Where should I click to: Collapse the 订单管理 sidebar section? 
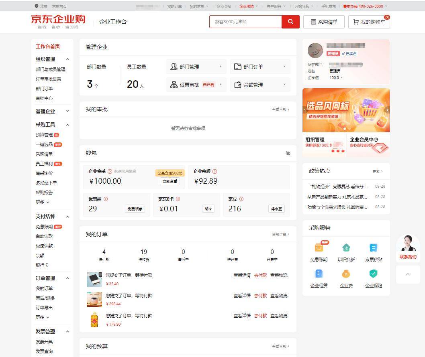(67, 278)
